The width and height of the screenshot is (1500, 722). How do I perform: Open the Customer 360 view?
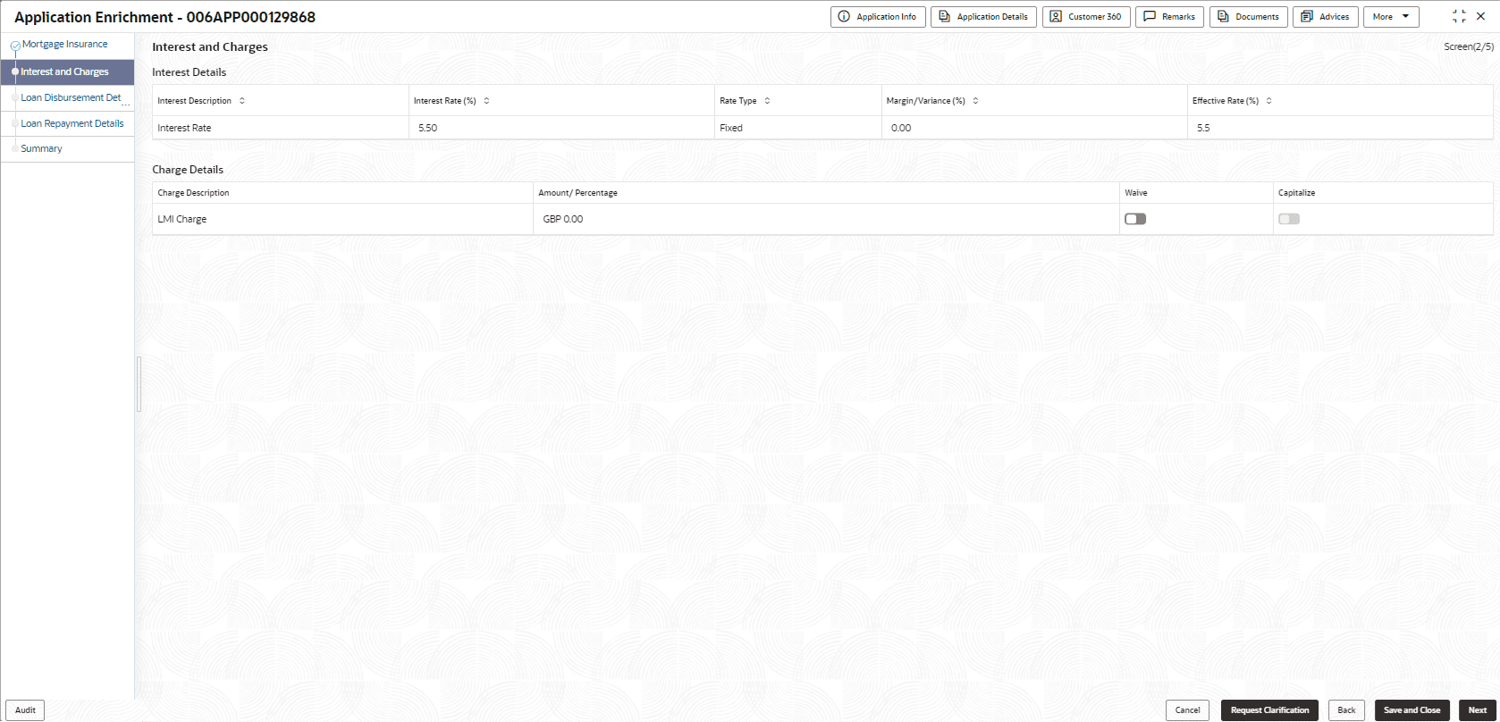(x=1086, y=17)
